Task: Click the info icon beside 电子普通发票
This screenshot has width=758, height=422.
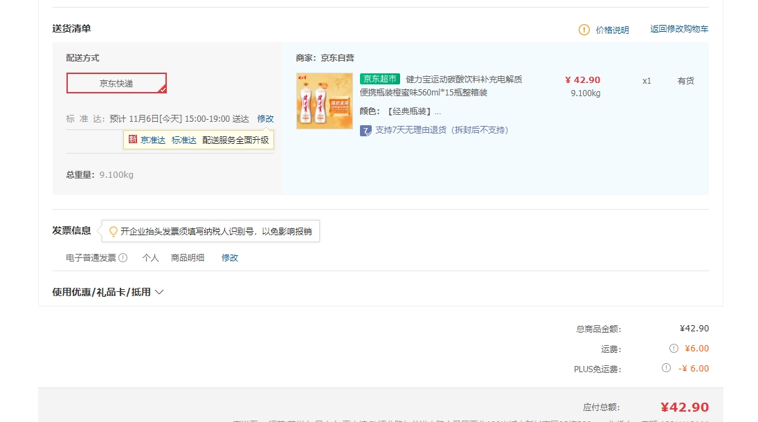Action: (x=123, y=257)
